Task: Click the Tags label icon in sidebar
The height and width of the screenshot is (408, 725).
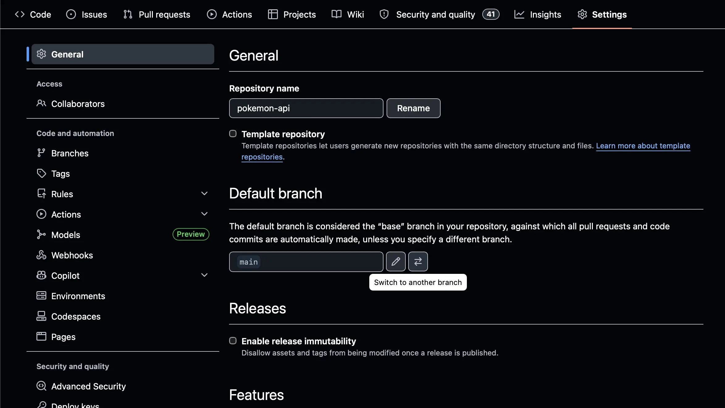Action: point(41,173)
